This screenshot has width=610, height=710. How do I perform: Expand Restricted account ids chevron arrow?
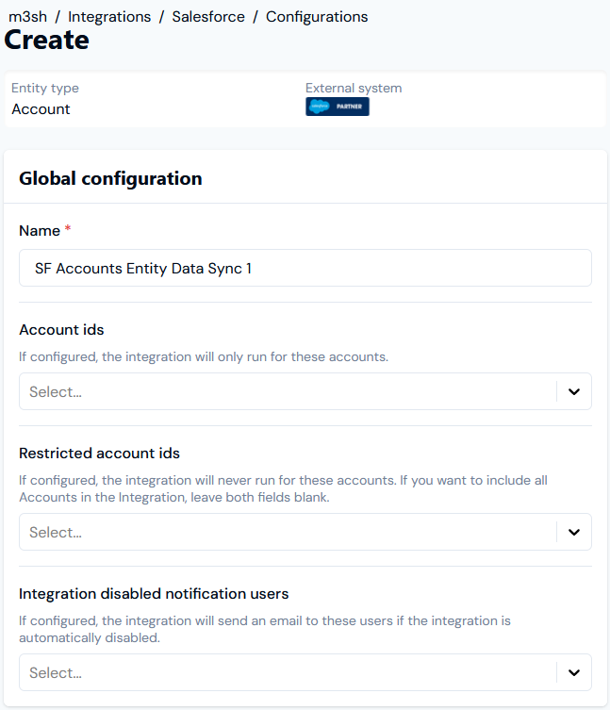tap(574, 532)
